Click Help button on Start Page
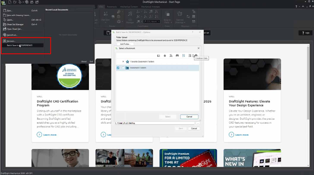 click(306, 33)
